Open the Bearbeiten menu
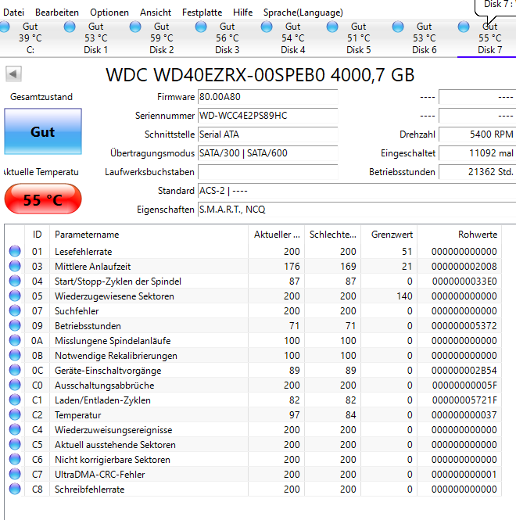 tap(57, 13)
